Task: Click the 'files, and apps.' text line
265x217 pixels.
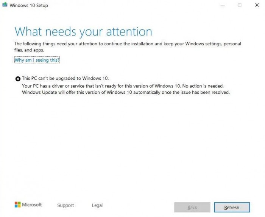Action: point(29,50)
